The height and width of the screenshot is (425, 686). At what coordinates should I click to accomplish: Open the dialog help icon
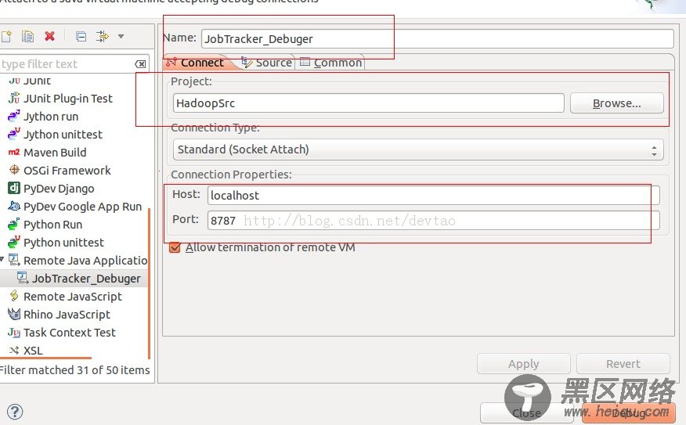(15, 412)
